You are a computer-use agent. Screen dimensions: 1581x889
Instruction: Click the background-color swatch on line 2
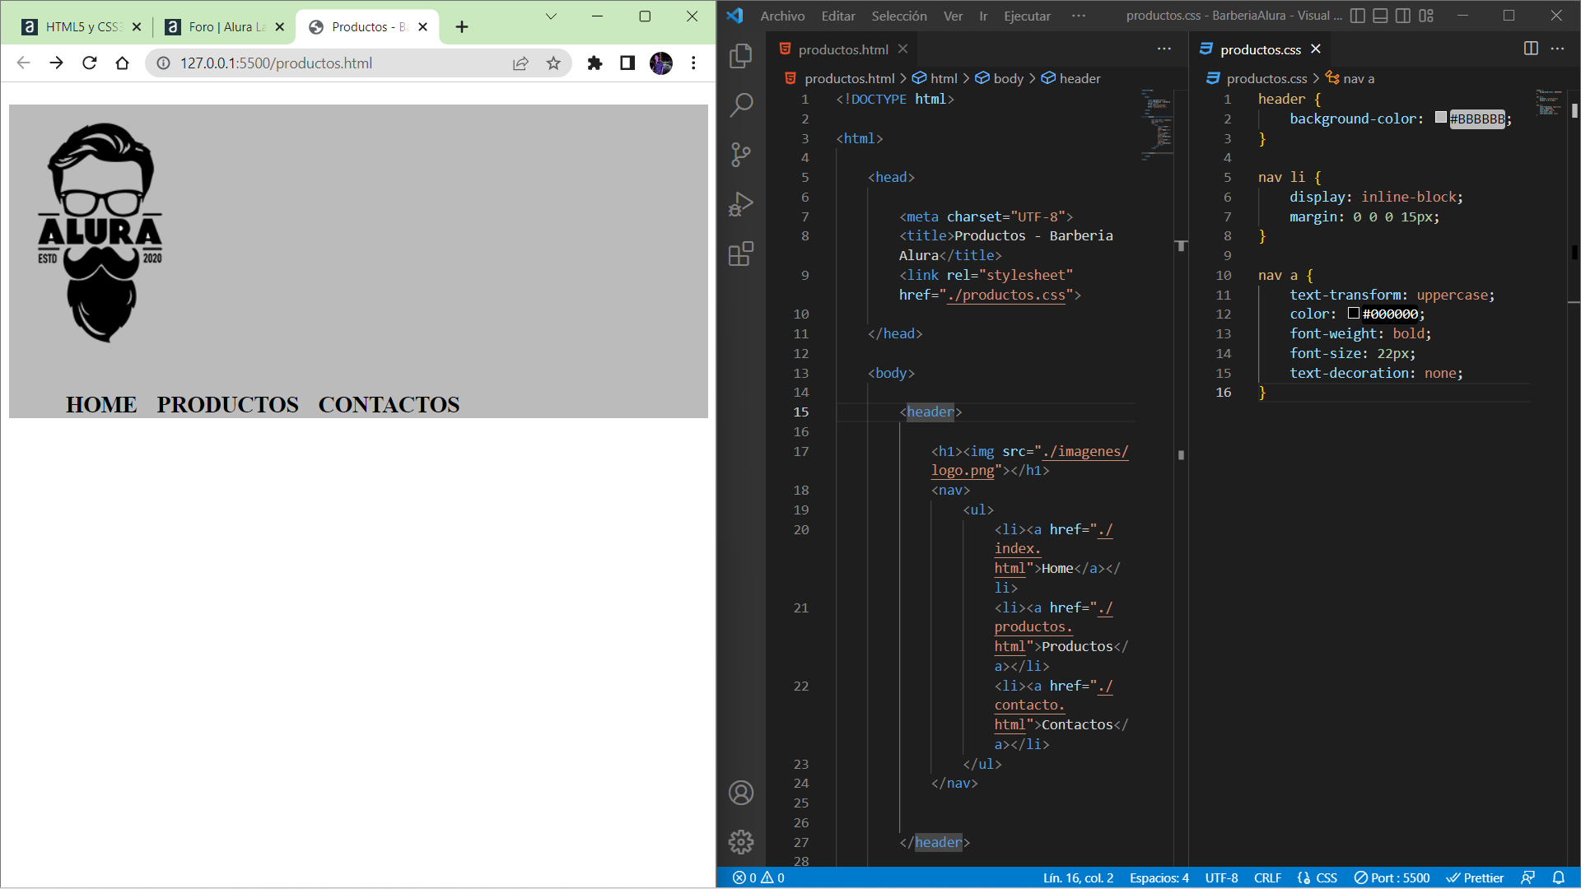(1440, 119)
